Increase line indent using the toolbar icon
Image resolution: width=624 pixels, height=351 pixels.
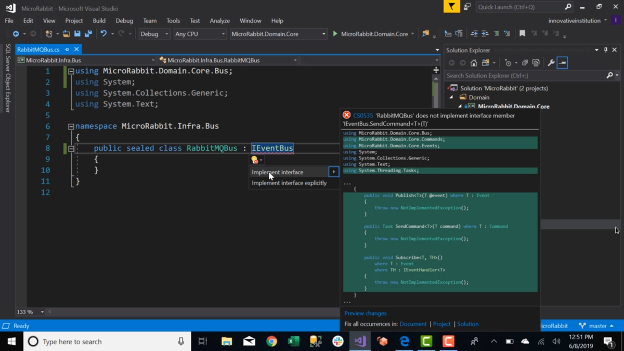(485, 34)
